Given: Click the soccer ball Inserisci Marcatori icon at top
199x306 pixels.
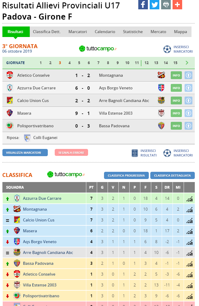Looking at the screenshot, I should [167, 49].
